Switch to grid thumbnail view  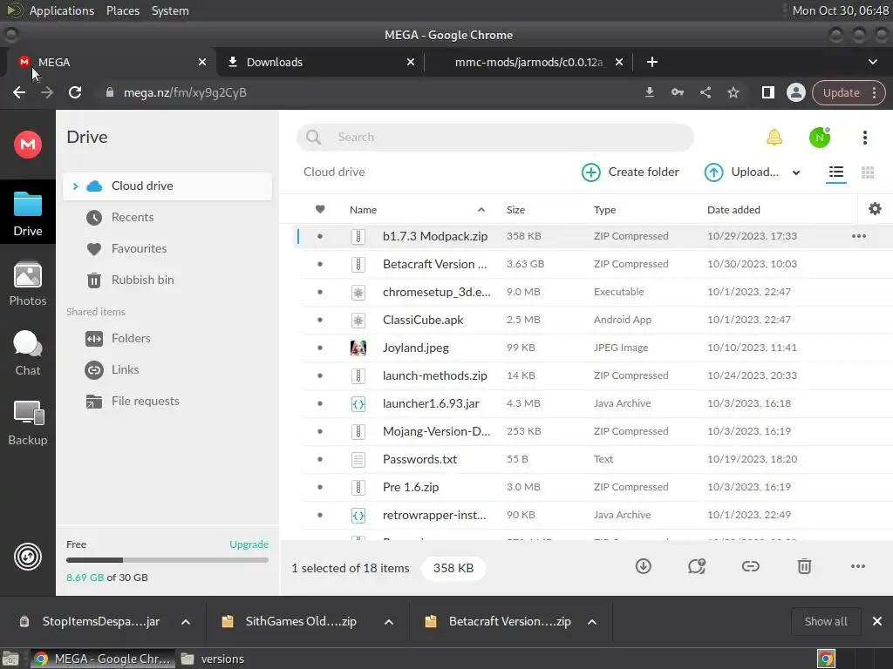tap(868, 172)
